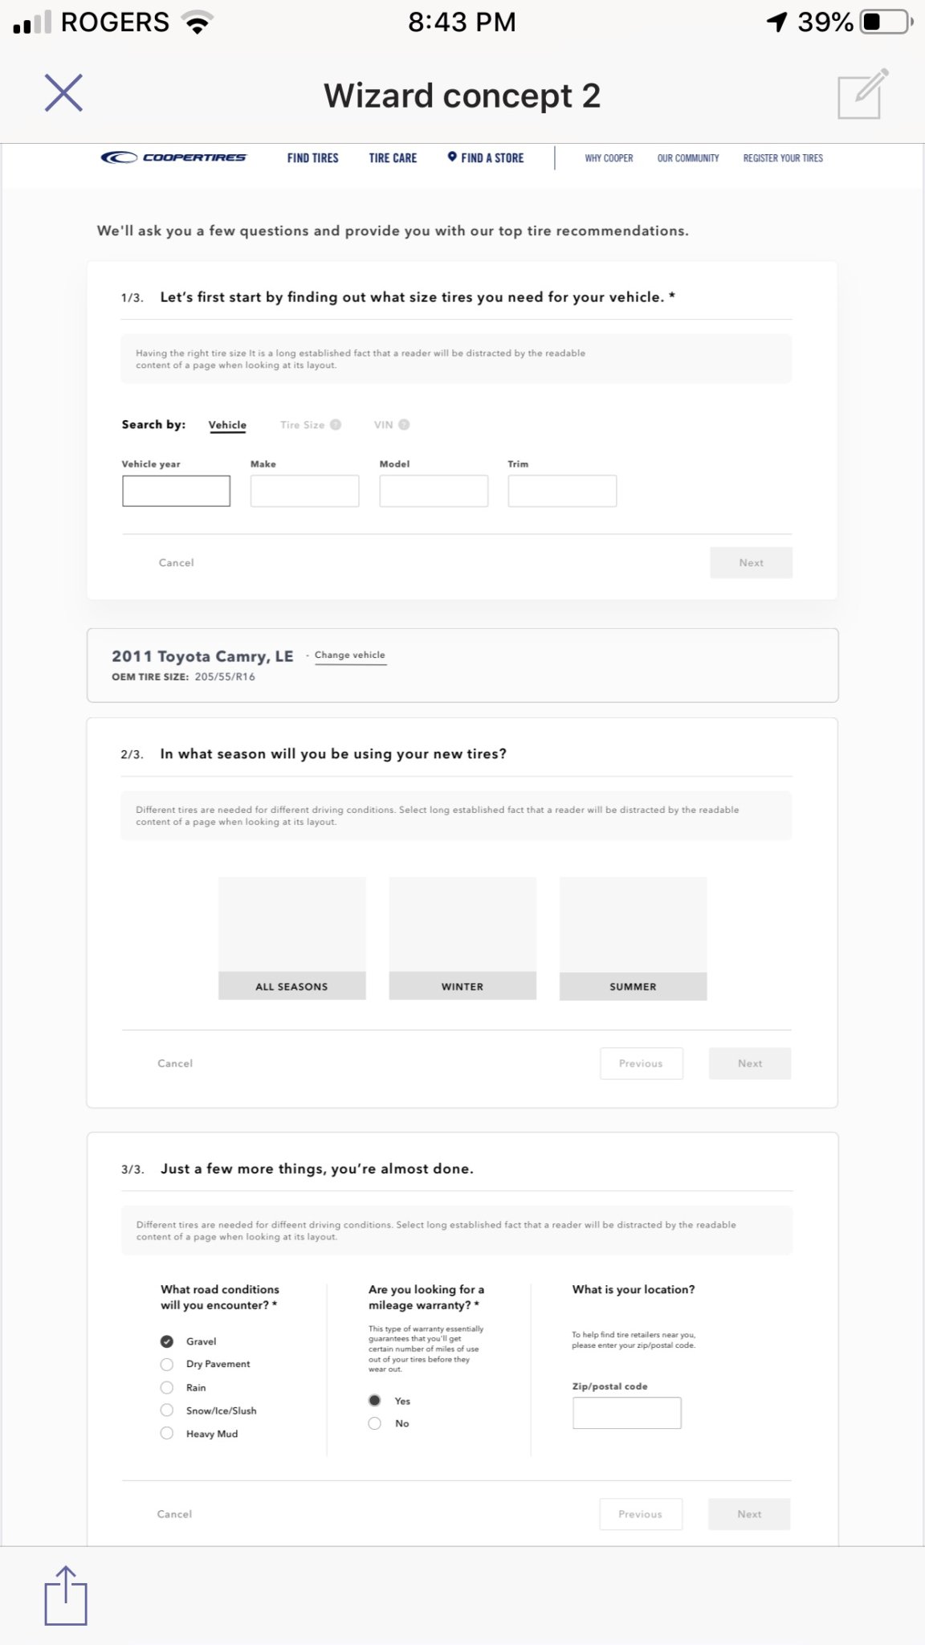
Task: Open the Make selection field
Action: pos(304,491)
